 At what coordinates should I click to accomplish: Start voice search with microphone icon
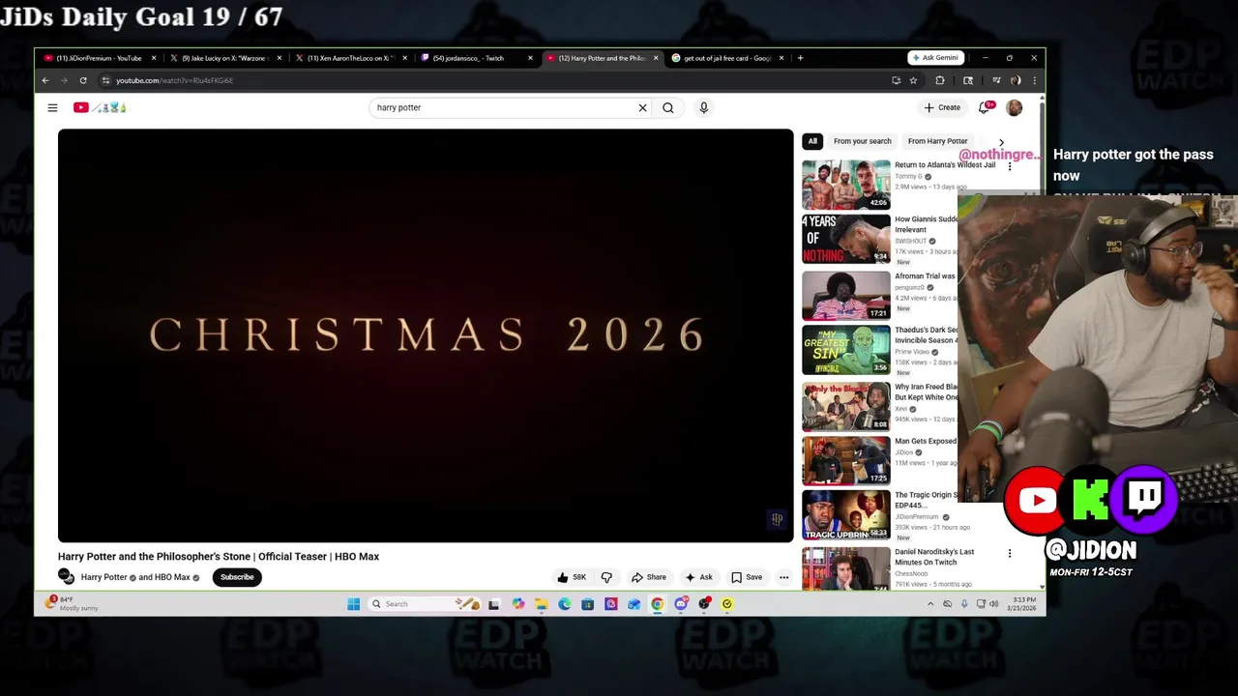coord(703,107)
